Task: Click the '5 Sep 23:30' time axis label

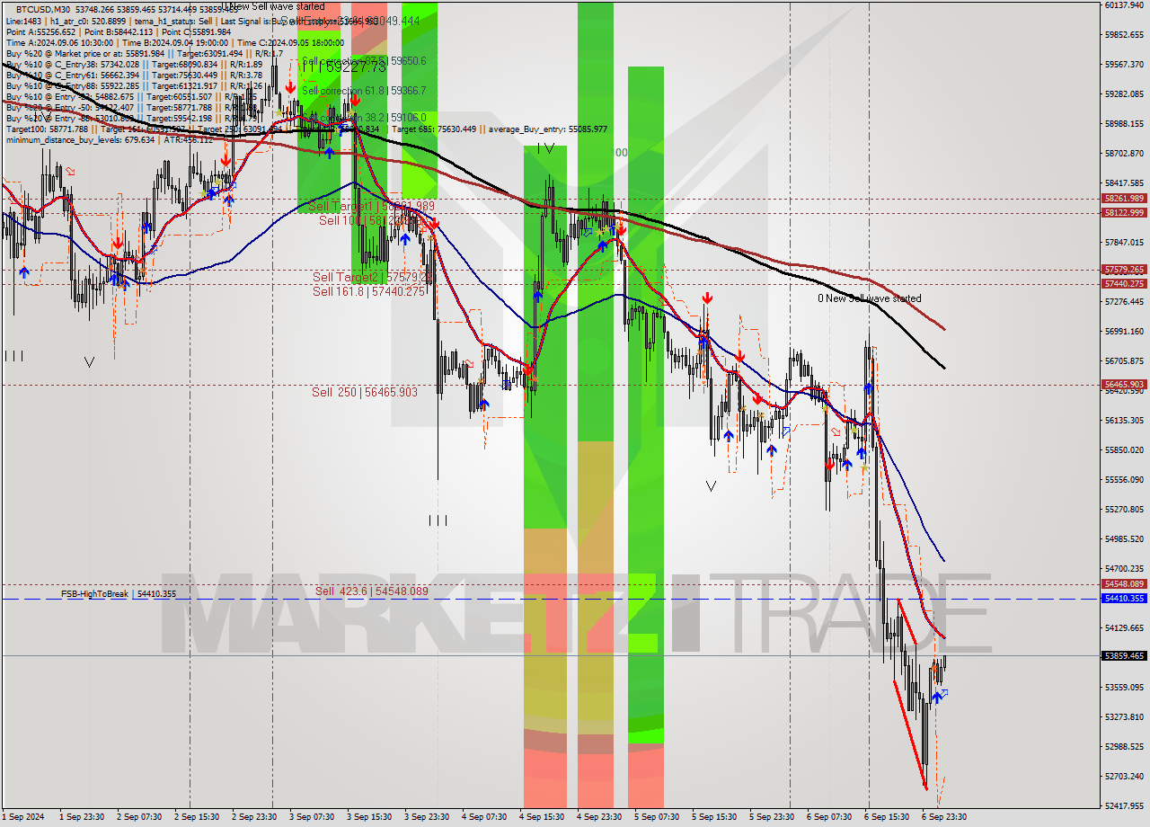Action: click(x=773, y=817)
